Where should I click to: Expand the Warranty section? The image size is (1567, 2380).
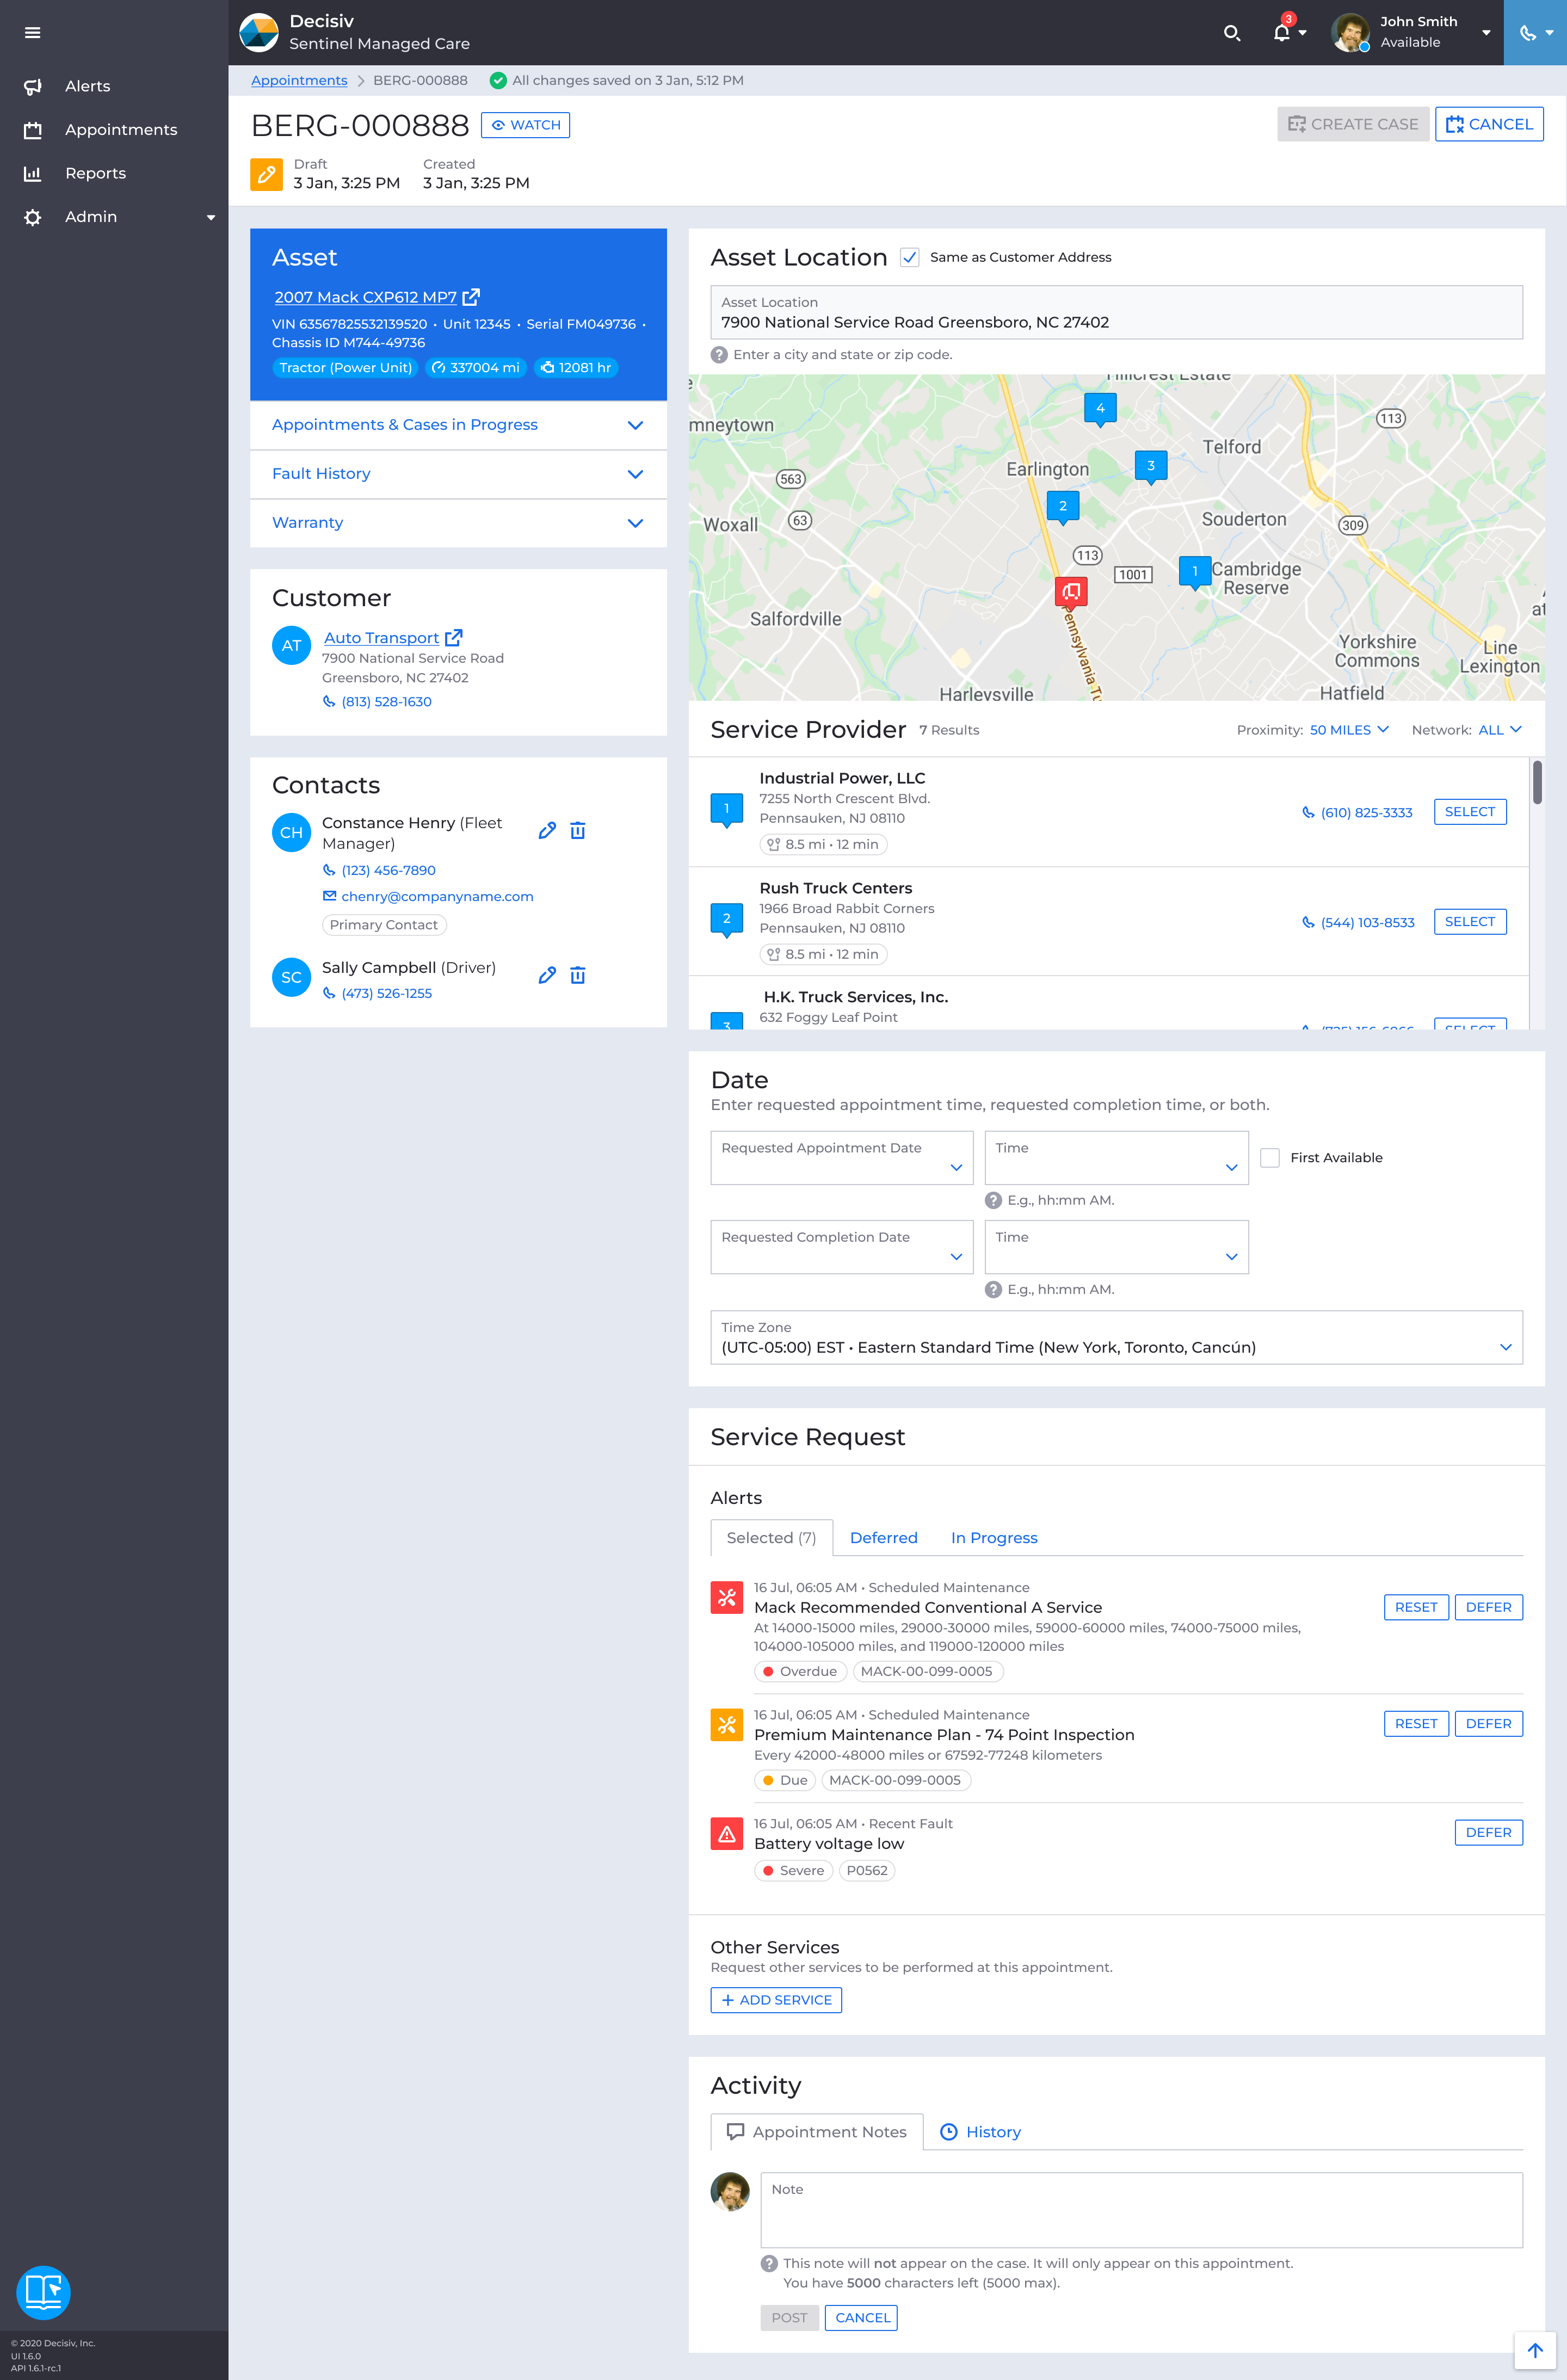click(x=458, y=524)
